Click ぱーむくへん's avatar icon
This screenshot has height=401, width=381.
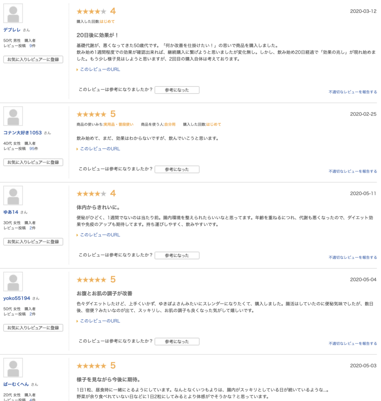click(13, 368)
